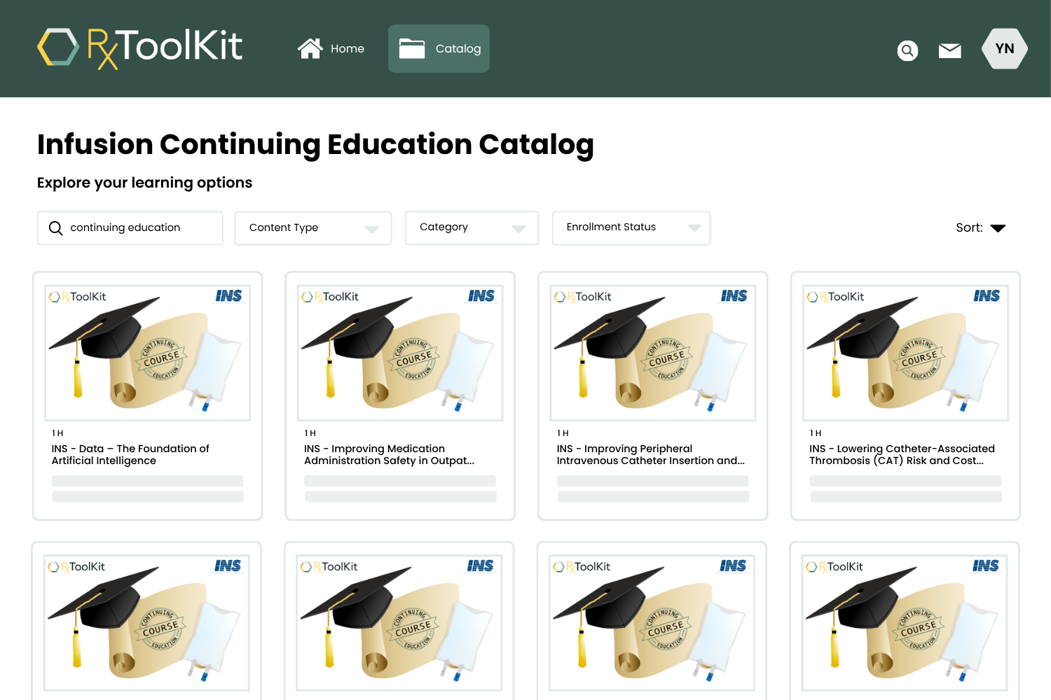Screen dimensions: 1051x700
Task: Click the INS logo on the Catheter-Associated Thrombosis card
Action: pyautogui.click(x=987, y=296)
